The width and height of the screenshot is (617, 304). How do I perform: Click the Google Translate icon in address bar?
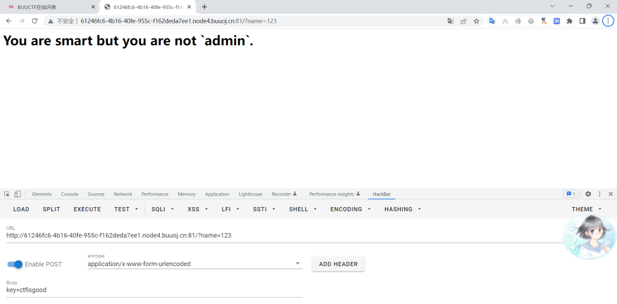[450, 20]
